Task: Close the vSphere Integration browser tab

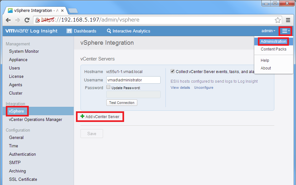Action: coord(62,11)
